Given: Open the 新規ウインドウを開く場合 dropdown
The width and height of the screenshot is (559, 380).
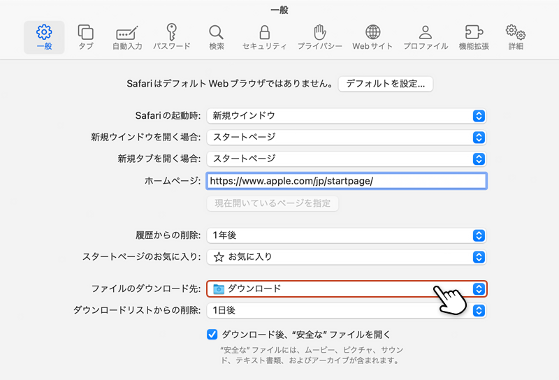Looking at the screenshot, I should [347, 137].
